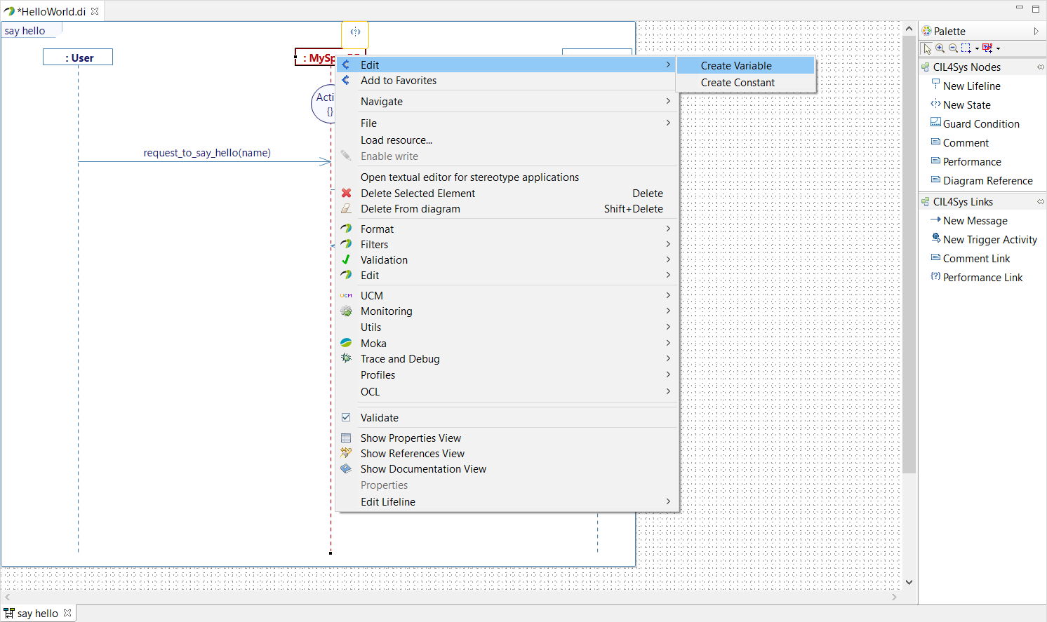Pin the CIL4Sys Links drawer open
1047x622 pixels.
(x=1041, y=202)
